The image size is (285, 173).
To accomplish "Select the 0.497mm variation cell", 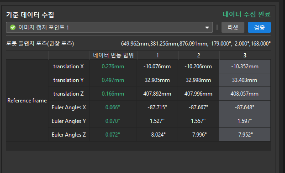I will point(113,80).
